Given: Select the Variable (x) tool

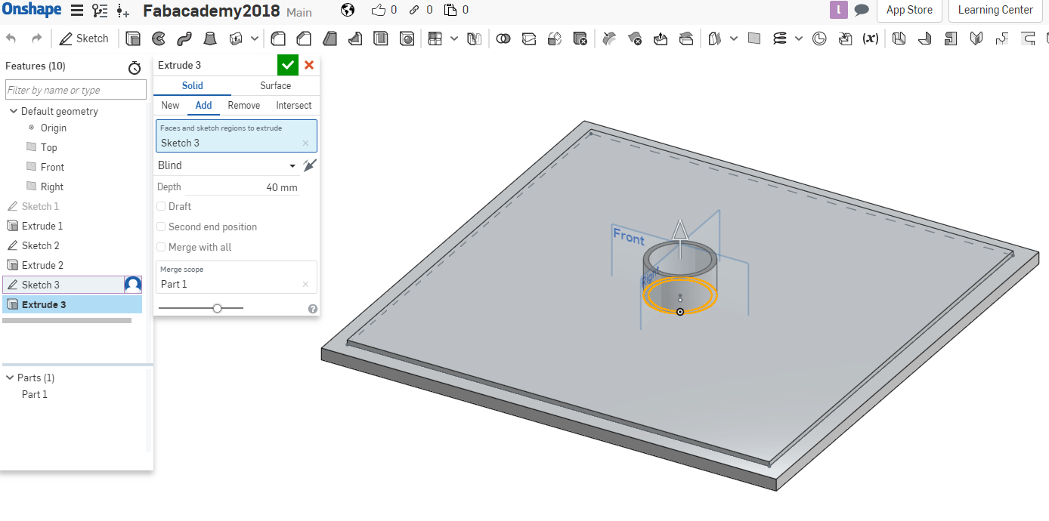Looking at the screenshot, I should [x=871, y=39].
